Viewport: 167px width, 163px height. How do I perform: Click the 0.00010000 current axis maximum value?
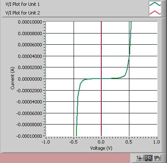coord(30,22)
